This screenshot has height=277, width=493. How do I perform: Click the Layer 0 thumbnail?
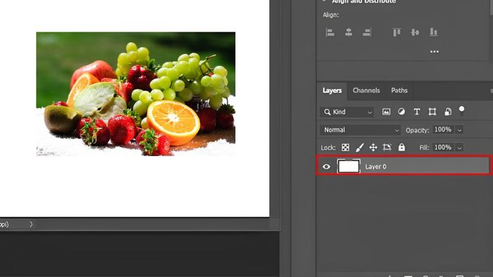tap(349, 166)
